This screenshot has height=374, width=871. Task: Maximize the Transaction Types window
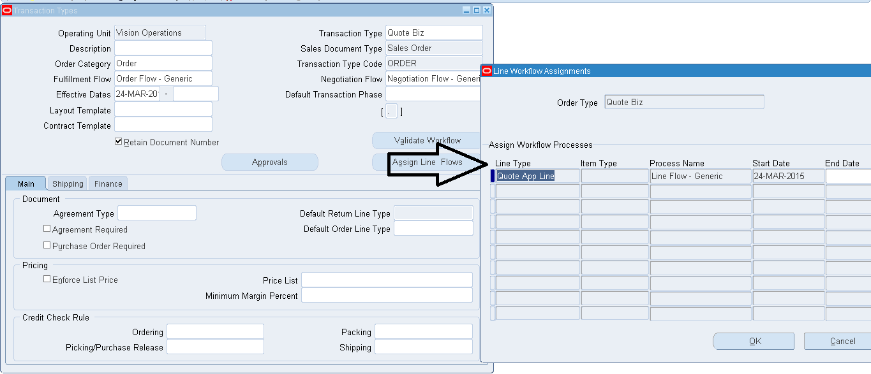477,10
